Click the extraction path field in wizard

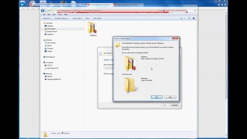tap(108, 68)
